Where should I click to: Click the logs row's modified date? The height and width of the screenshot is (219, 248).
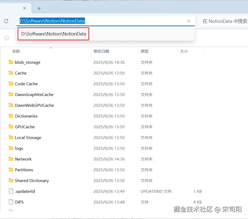click(109, 148)
